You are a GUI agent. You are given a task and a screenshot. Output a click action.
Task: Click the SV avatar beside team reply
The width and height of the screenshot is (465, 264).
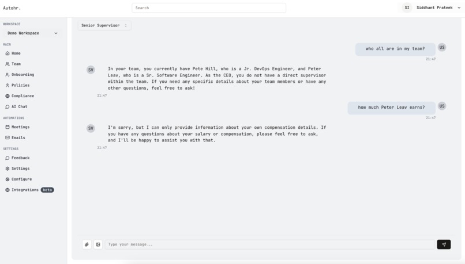tap(91, 70)
